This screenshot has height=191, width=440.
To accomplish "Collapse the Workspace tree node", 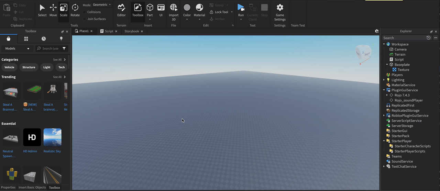I will (x=384, y=44).
